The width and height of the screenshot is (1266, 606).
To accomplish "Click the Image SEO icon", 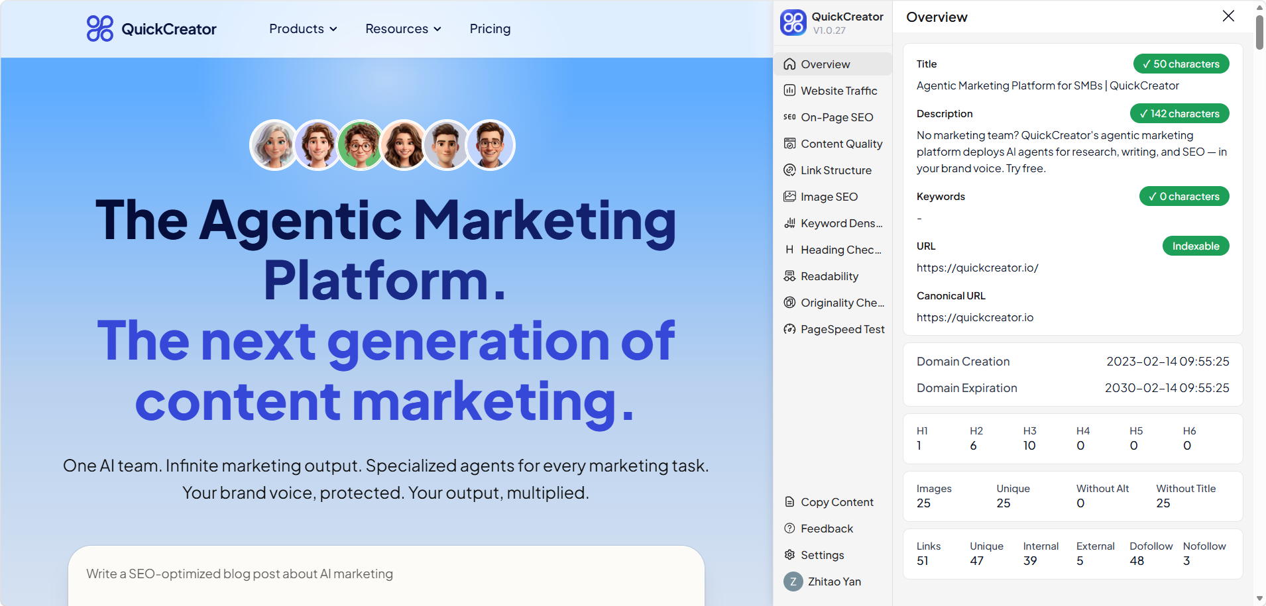I will pyautogui.click(x=789, y=197).
